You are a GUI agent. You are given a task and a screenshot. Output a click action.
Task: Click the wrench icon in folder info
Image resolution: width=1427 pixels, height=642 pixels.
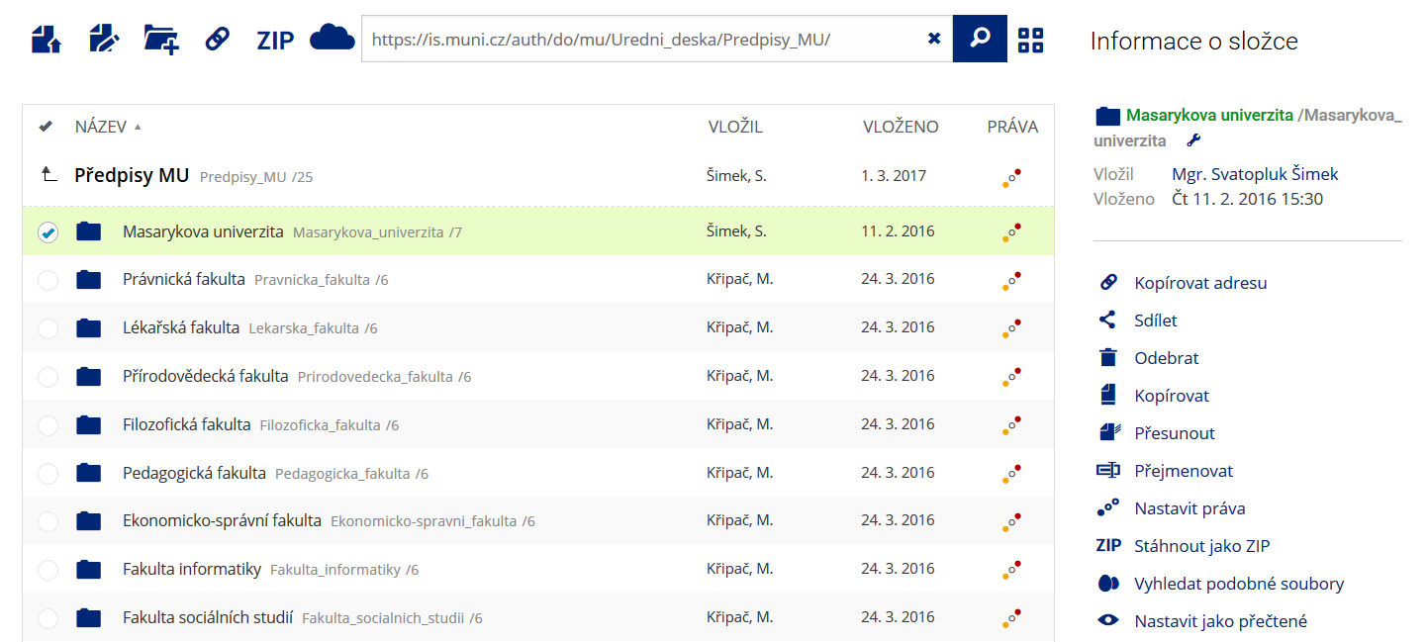(x=1193, y=140)
